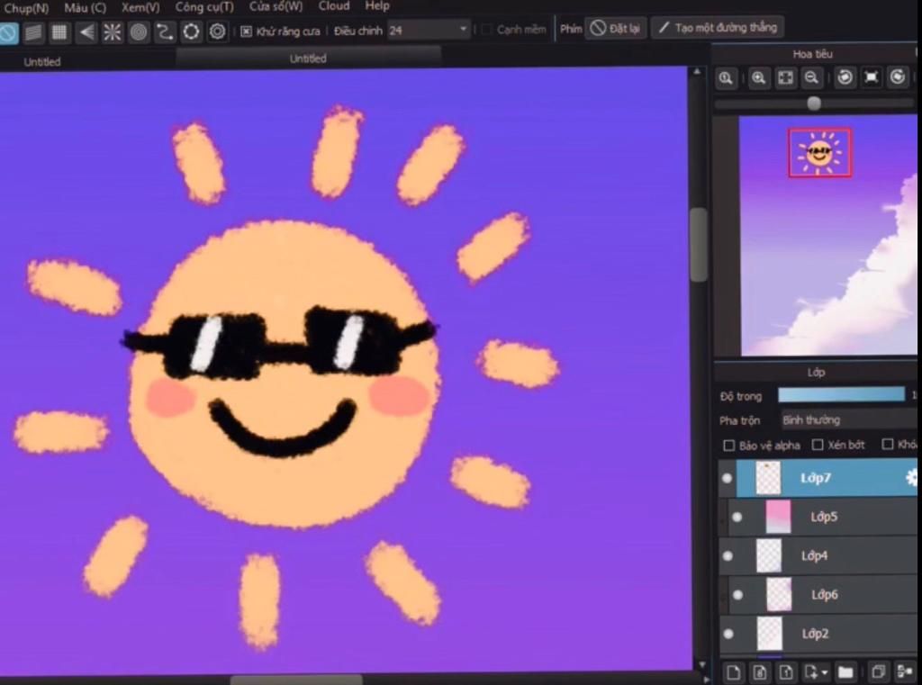
Task: Select layer Lớp5 by its name
Action: point(824,517)
